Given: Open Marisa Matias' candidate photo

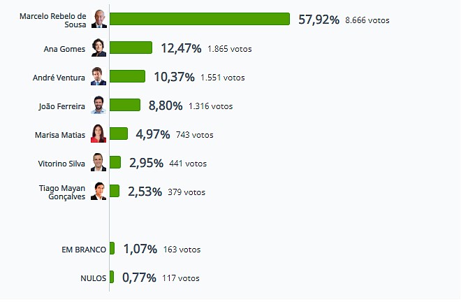Looking at the screenshot, I should pos(98,134).
